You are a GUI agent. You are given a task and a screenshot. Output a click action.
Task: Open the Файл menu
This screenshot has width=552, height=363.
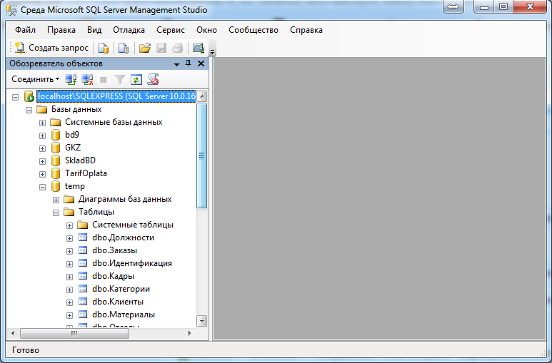tap(25, 30)
